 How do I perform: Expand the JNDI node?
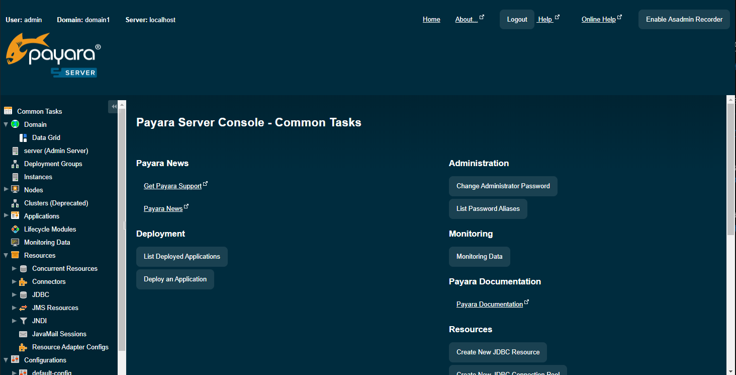tap(14, 321)
